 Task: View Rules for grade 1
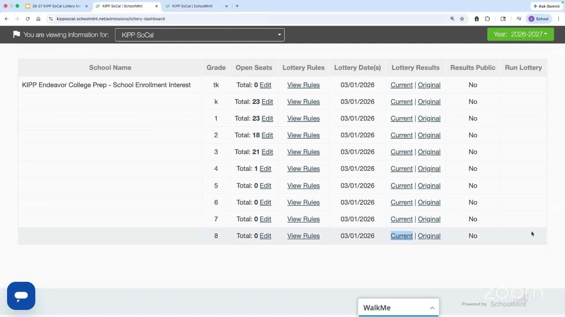[x=303, y=118]
